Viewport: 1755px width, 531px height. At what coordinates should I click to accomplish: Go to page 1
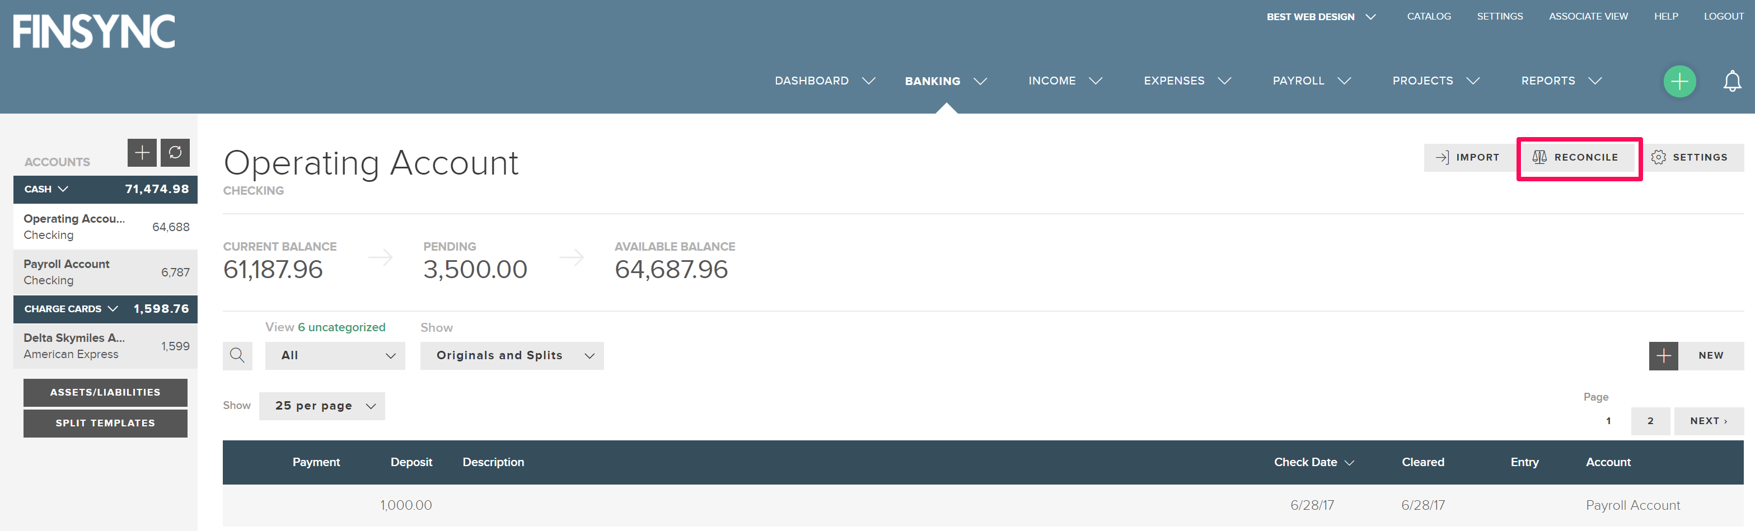1608,421
